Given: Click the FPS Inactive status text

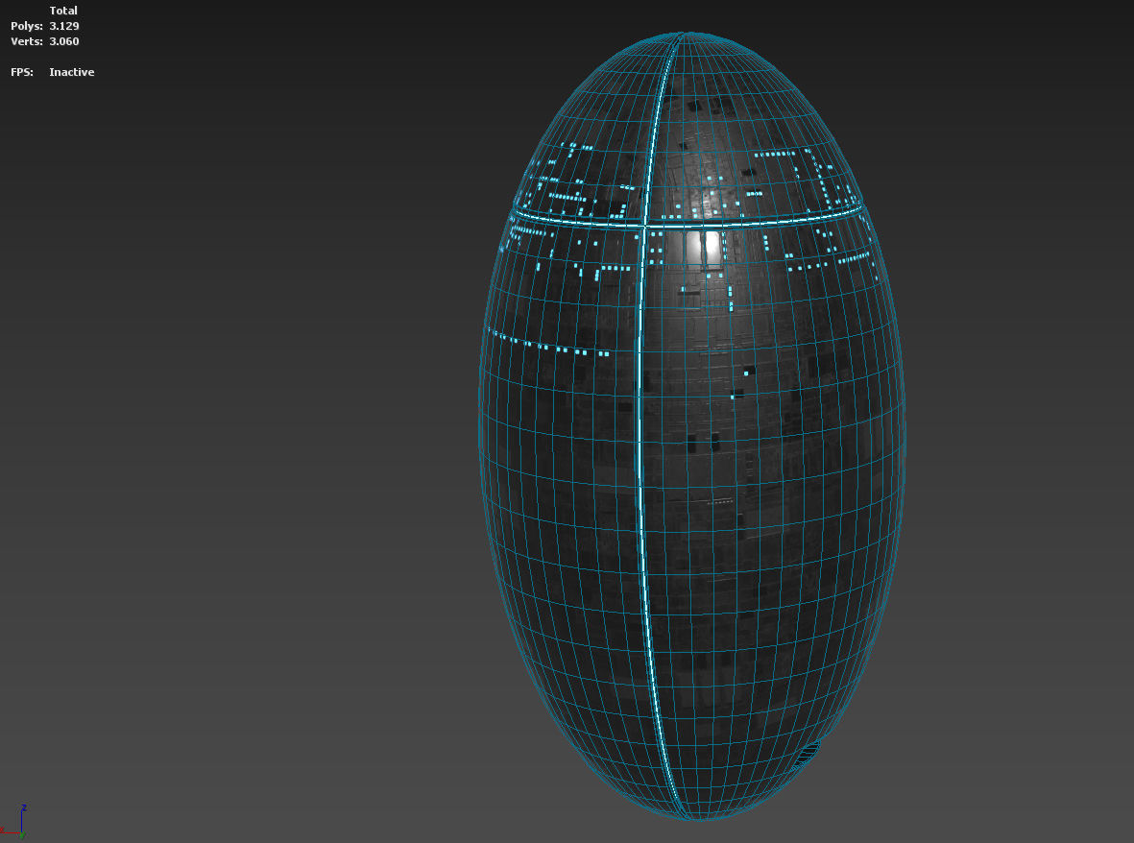Looking at the screenshot, I should click(x=72, y=72).
